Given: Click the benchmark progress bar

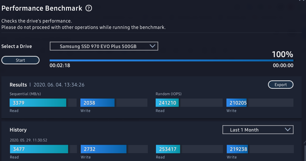Looking at the screenshot, I should 171,60.
